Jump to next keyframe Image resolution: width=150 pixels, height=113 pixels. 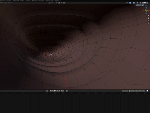tap(57, 91)
